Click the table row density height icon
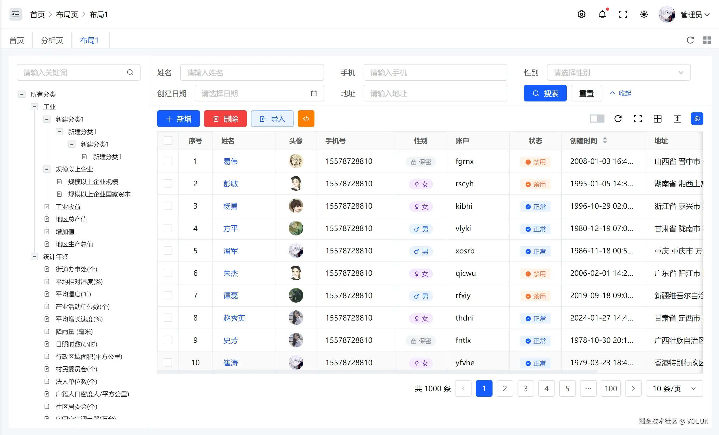 point(677,119)
